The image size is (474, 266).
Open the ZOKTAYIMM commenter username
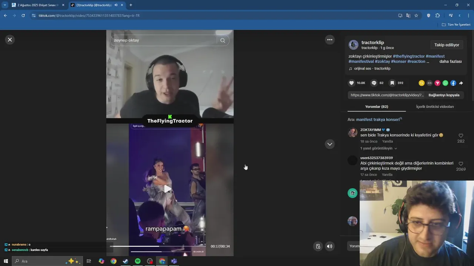point(371,130)
